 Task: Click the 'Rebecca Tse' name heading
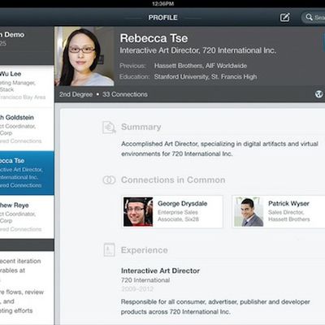(154, 38)
